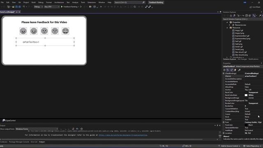Click the Search box in the title bar
The width and height of the screenshot is (263, 148).
[129, 2]
